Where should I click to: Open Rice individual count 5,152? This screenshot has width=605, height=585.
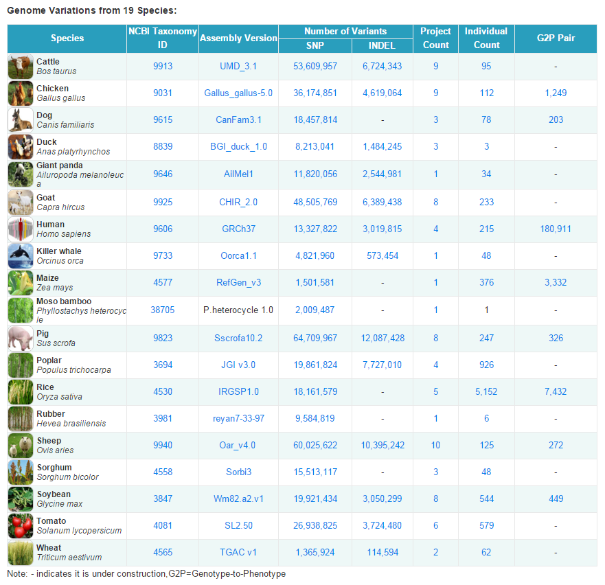pos(486,392)
